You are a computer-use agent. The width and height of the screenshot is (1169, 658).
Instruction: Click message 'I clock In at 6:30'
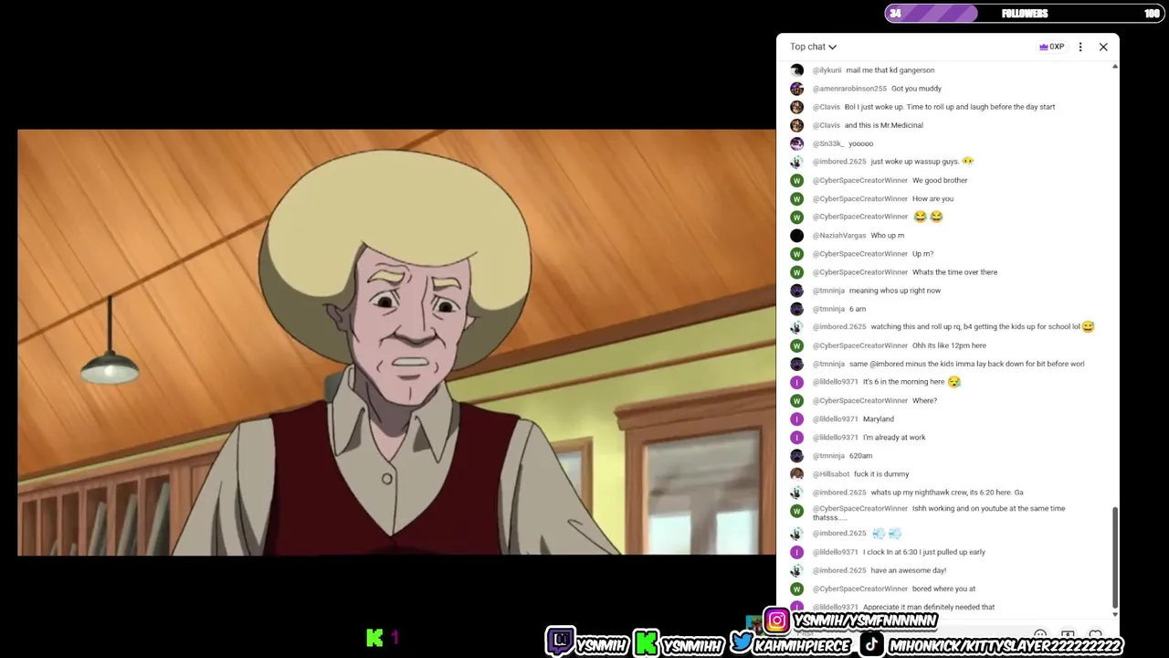(924, 552)
